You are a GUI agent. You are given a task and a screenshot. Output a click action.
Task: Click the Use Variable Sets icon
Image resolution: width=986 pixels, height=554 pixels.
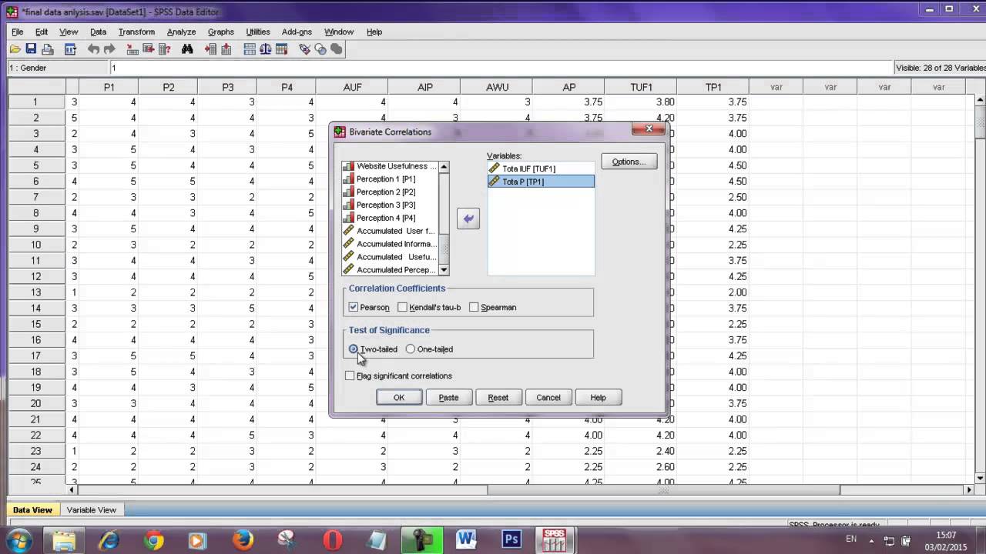pyautogui.click(x=321, y=48)
